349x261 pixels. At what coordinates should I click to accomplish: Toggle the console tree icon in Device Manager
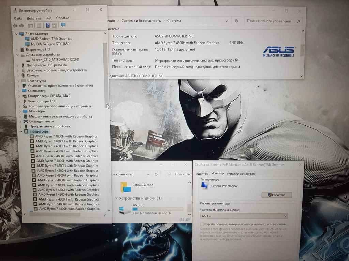point(30,26)
